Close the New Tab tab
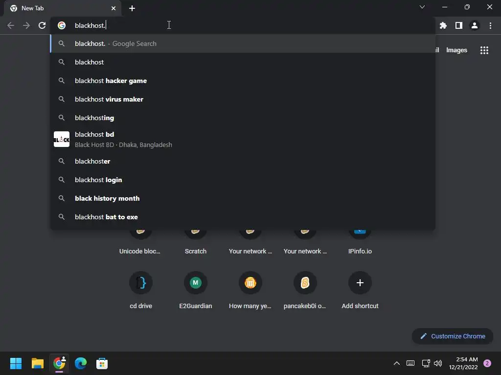501x375 pixels. pyautogui.click(x=114, y=8)
